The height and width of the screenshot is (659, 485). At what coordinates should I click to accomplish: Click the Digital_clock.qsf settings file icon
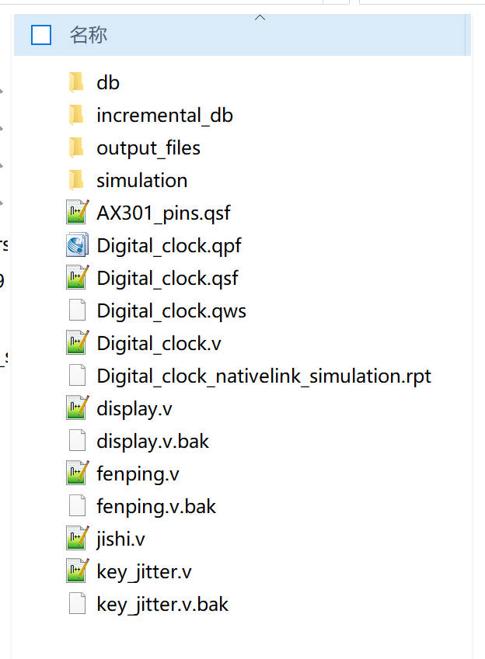point(77,278)
